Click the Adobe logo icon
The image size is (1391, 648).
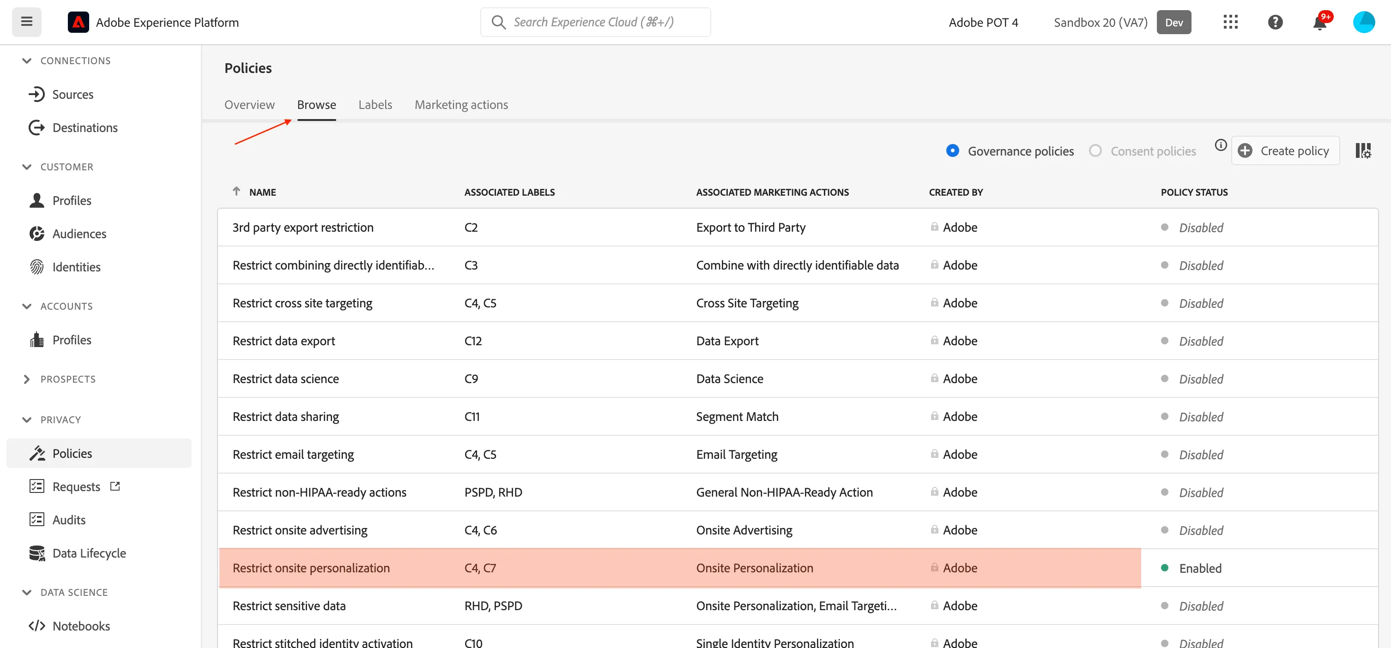(79, 22)
